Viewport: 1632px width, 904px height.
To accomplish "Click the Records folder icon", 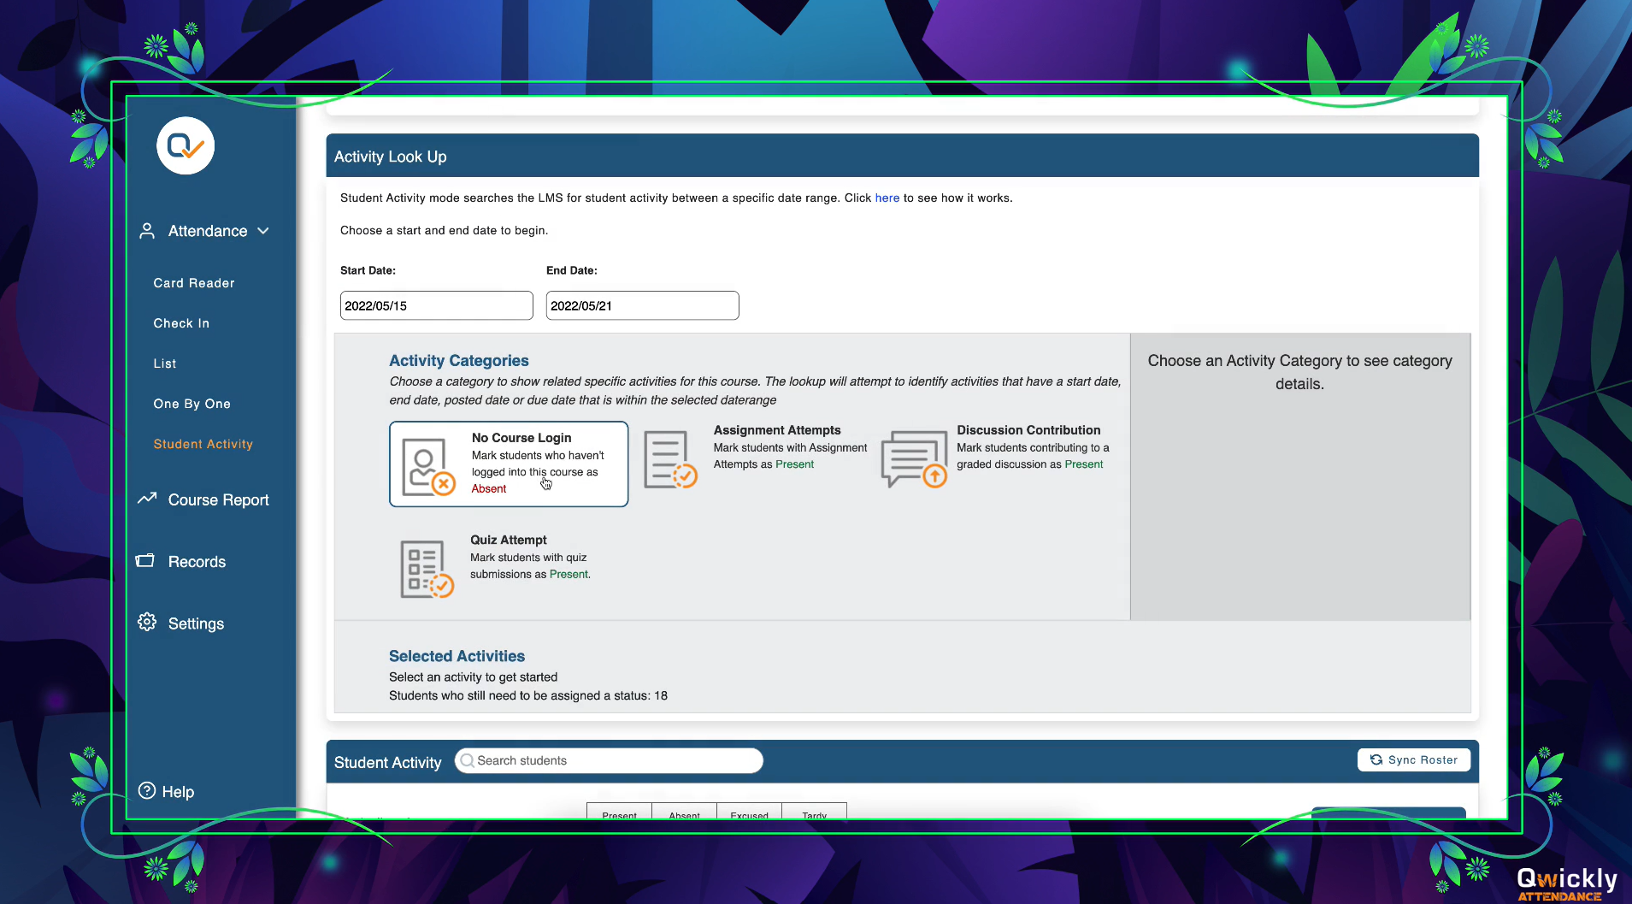I will point(145,561).
